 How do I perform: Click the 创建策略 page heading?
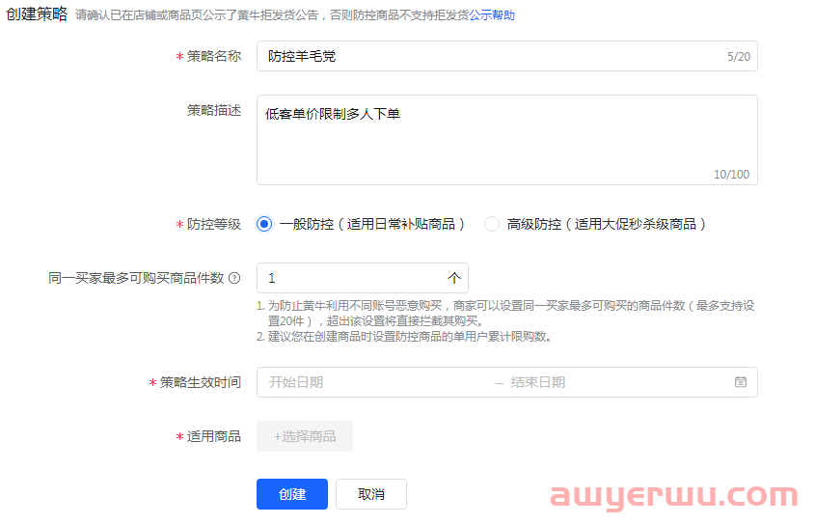(37, 14)
